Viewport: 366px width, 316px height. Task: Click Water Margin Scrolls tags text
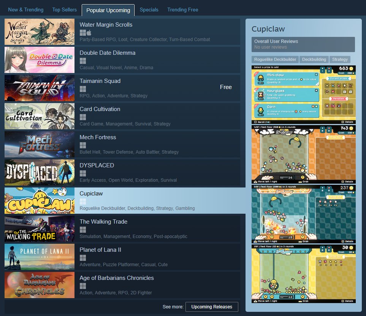pos(145,40)
